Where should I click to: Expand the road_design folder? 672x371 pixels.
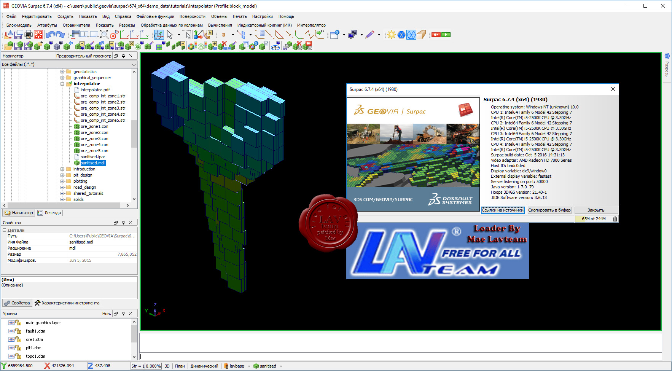[x=62, y=187]
